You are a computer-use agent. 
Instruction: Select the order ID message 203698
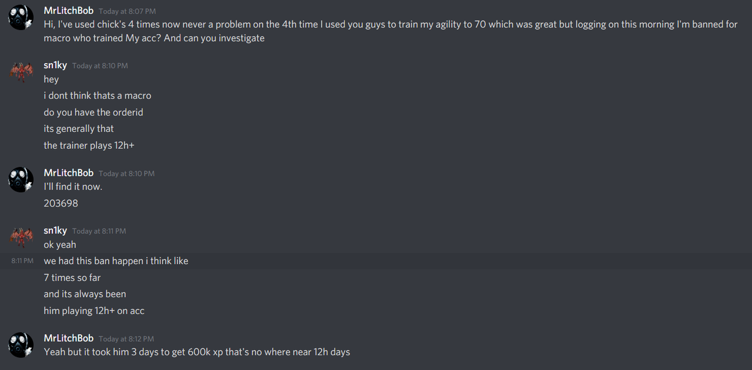(61, 204)
